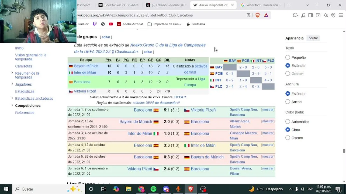Show details for Inter de Milán 1:0 Barcelona
The width and height of the screenshot is (346, 194).
click(268, 133)
